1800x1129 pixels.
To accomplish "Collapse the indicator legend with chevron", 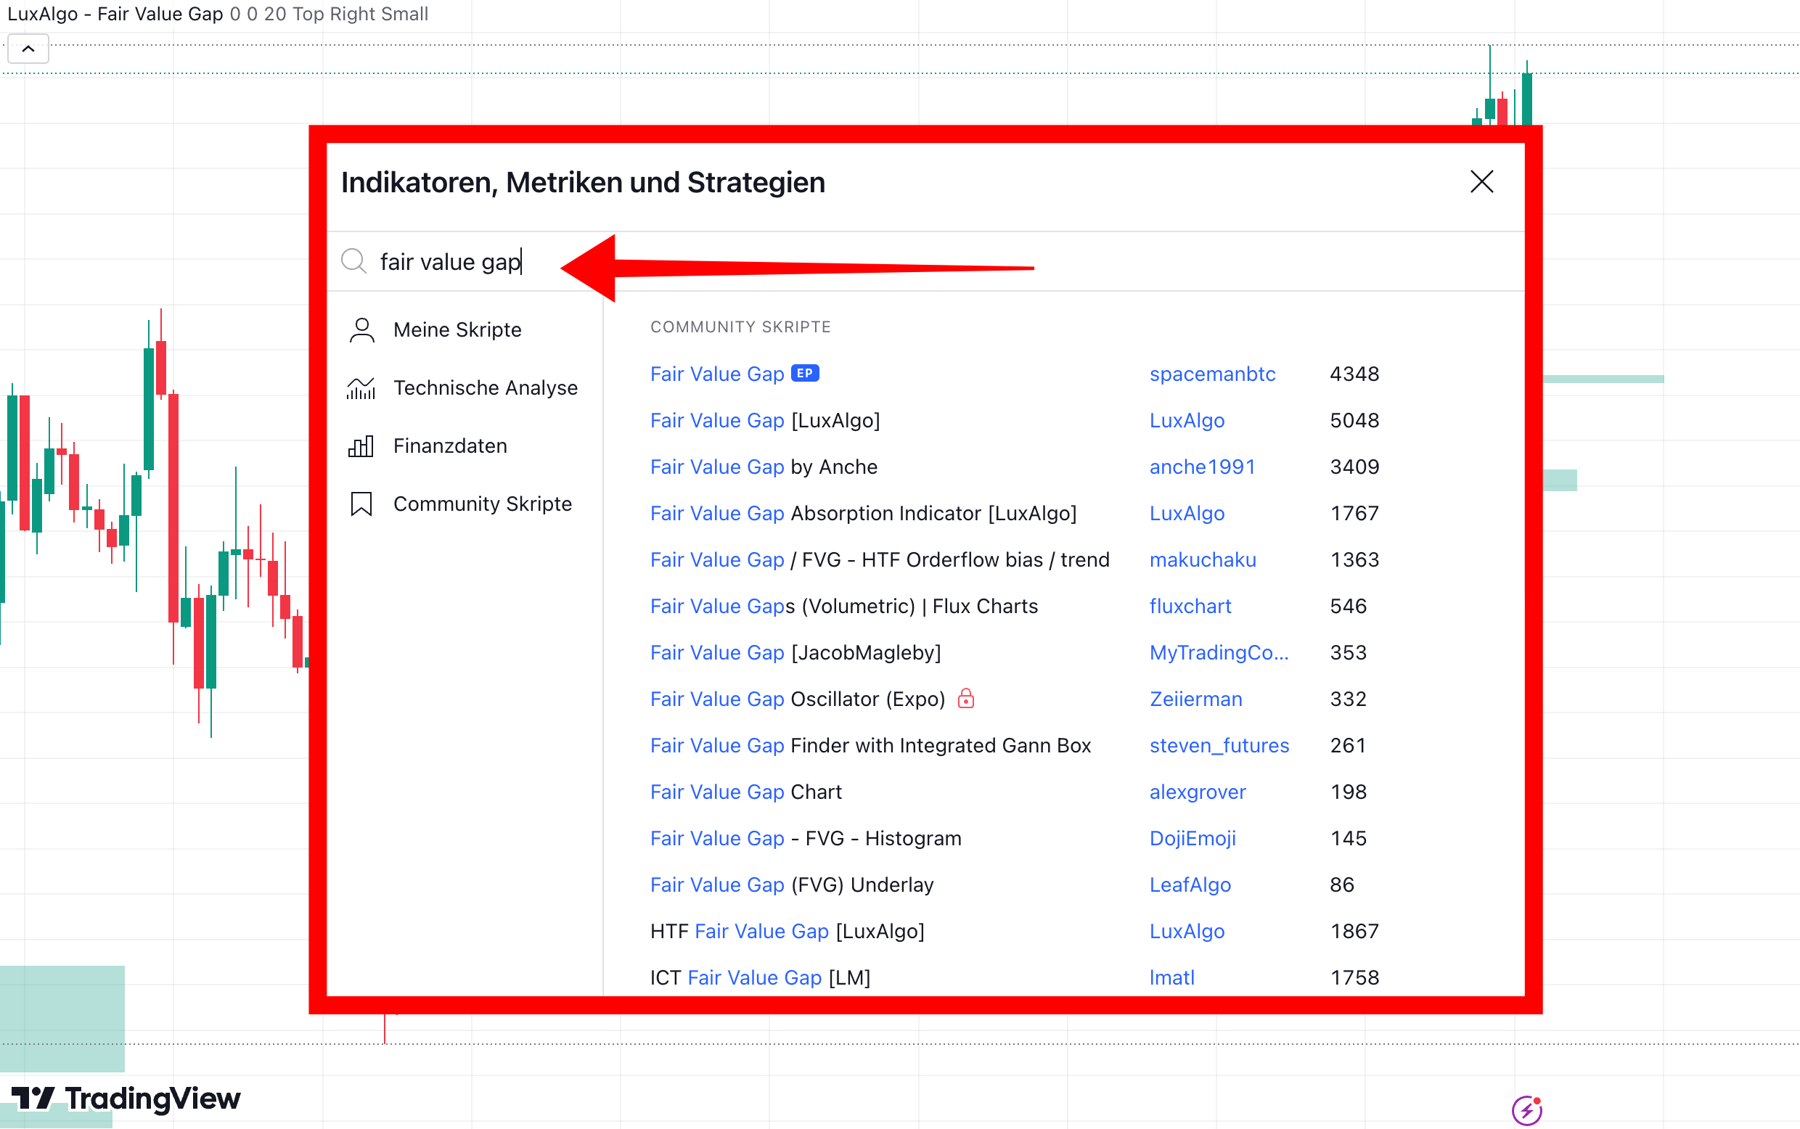I will (x=28, y=49).
